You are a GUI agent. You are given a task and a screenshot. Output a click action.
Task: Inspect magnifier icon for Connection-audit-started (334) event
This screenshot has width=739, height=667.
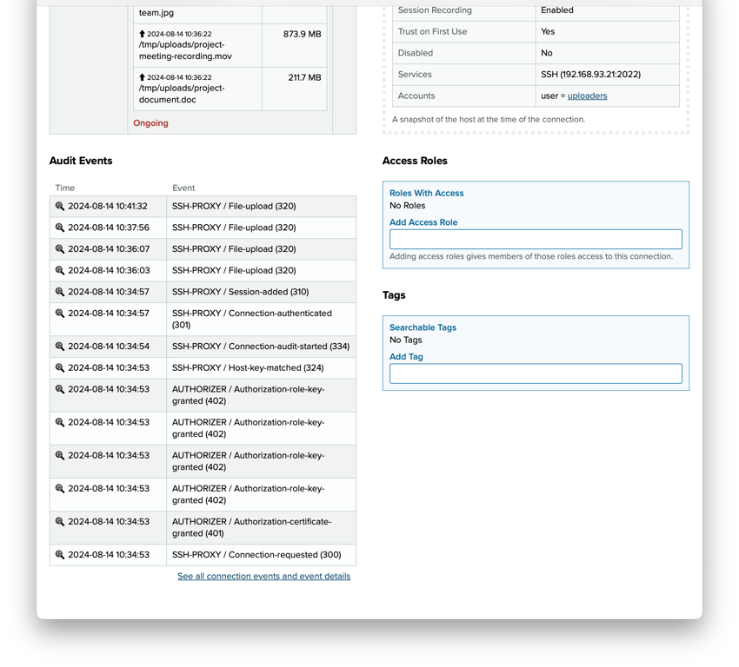(60, 347)
